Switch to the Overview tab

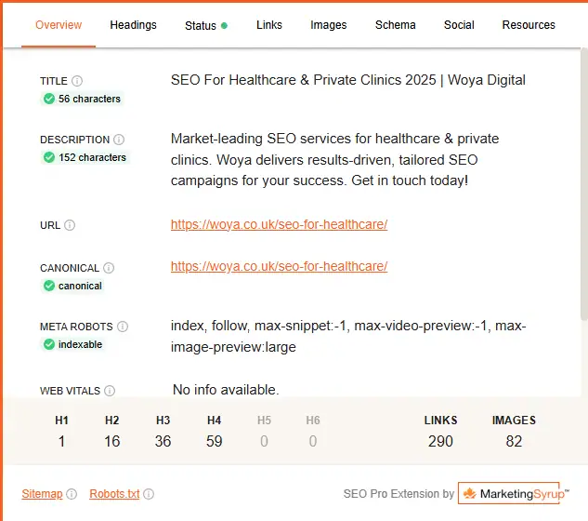59,25
